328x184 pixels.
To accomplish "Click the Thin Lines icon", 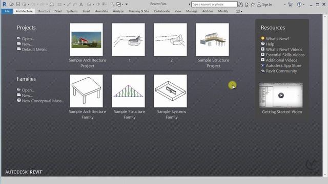I will click(x=104, y=5).
